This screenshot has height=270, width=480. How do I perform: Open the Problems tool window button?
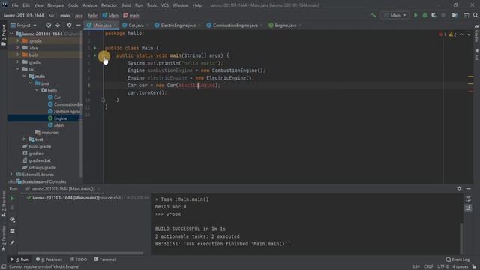coord(49,259)
